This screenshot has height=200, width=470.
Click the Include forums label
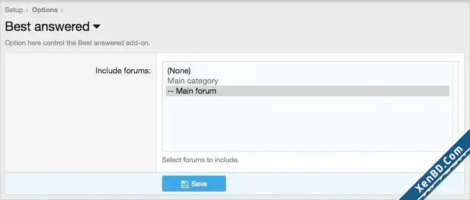(x=123, y=71)
